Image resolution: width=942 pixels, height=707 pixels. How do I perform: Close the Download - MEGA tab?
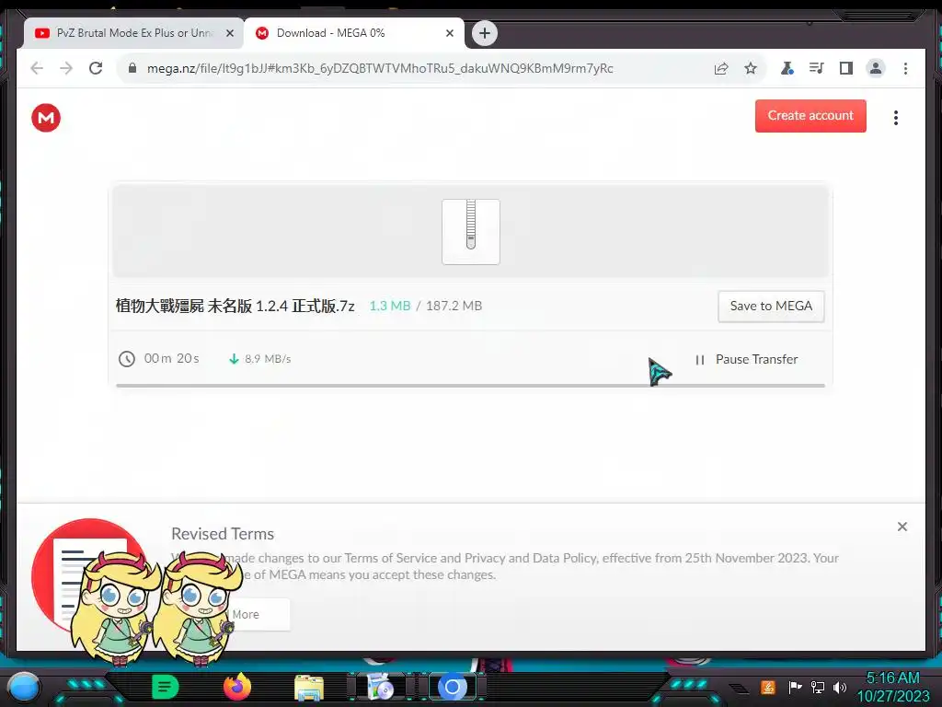pos(449,33)
